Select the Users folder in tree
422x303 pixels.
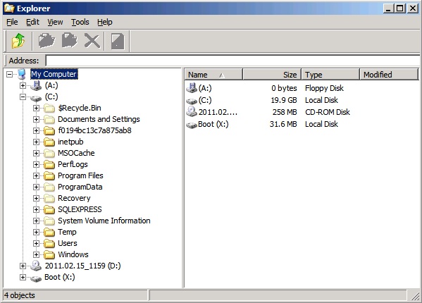(68, 243)
